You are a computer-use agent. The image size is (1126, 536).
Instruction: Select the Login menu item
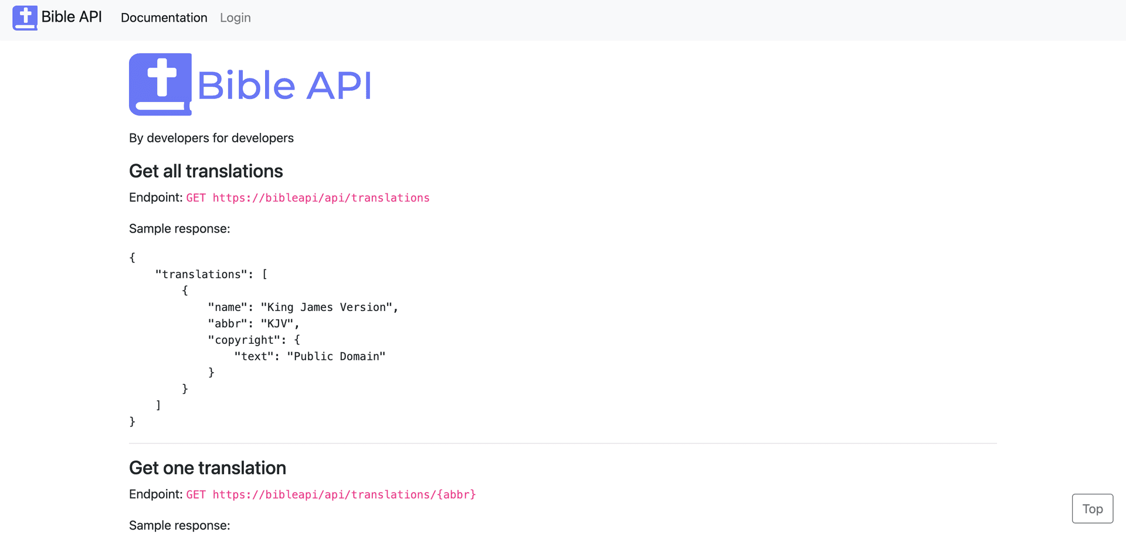click(x=235, y=18)
